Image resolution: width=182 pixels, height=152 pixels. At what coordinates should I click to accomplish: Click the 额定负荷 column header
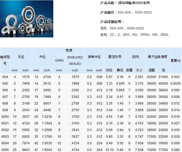click(115, 57)
